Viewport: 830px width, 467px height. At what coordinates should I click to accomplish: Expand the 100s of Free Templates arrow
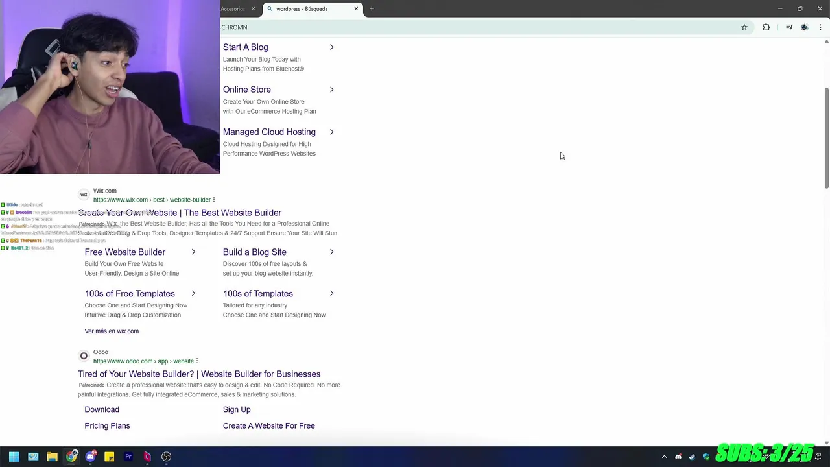click(x=193, y=293)
